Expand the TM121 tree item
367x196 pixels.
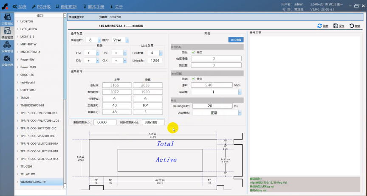[x=17, y=98]
